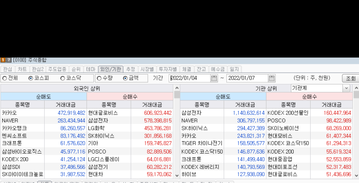Click the orange number 1 window icon
Image resolution: width=359 pixels, height=183 pixels.
pyautogui.click(x=3, y=60)
